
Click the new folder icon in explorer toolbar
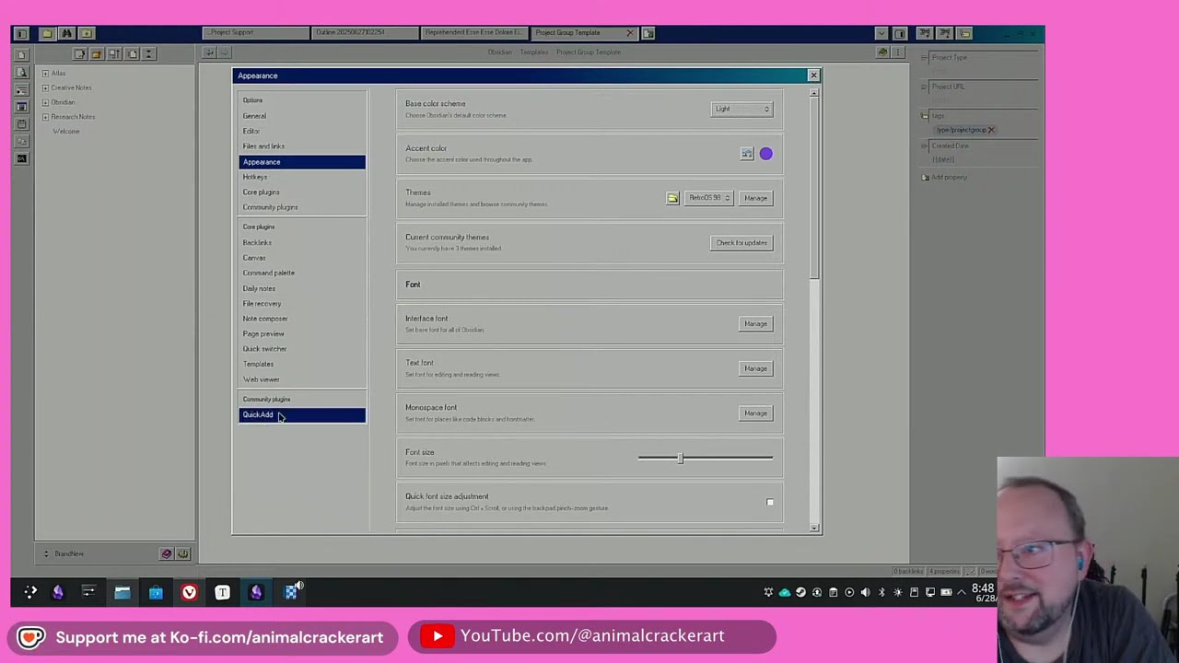[97, 54]
